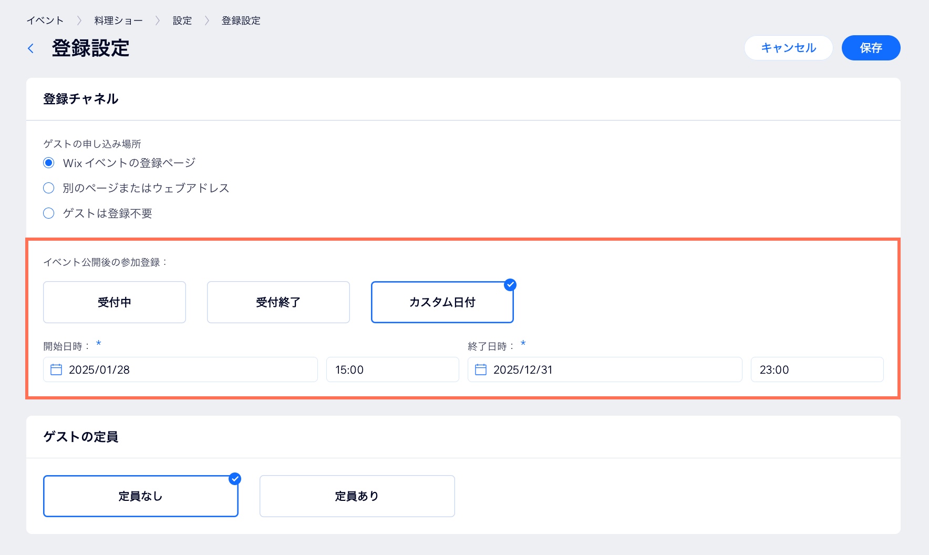Screen dimensions: 929x555
Task: Click the ゲストの定員 section heading
Action: tap(81, 437)
